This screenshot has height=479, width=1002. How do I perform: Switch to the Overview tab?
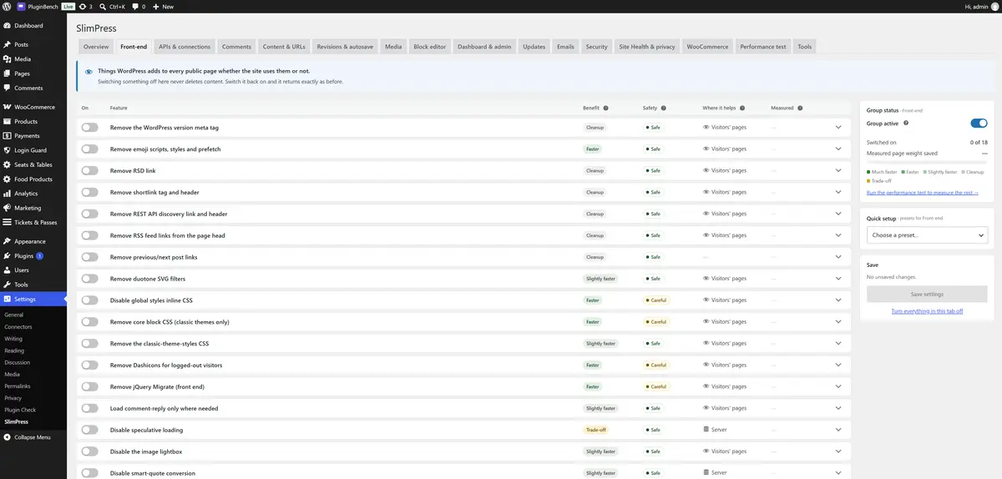pos(96,47)
